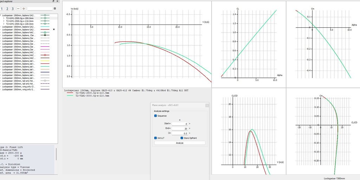Select the last 'wing only G...' plane entry
360x180 pixels.
tap(18, 89)
